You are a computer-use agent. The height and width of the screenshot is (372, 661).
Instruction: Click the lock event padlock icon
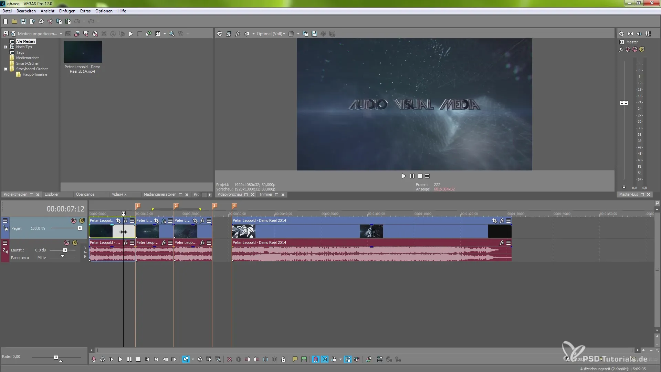point(283,359)
